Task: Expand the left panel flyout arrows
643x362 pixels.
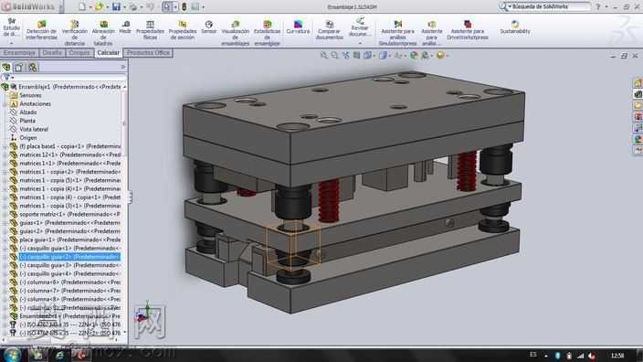Action: pyautogui.click(x=123, y=67)
